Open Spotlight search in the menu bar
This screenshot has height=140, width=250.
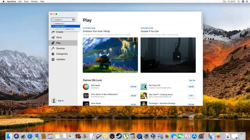[239, 2]
